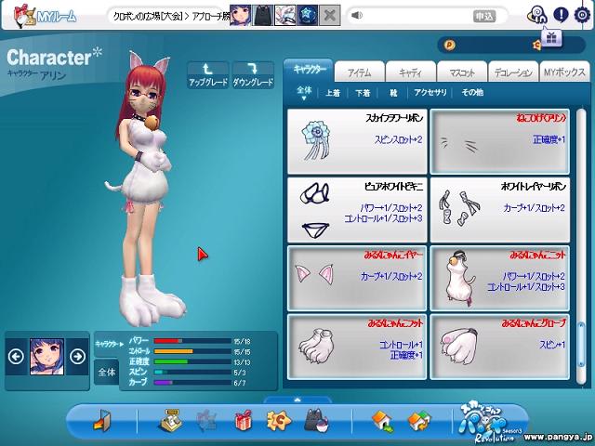Switch to the キャラクター tab
595x446 pixels.
tap(309, 70)
